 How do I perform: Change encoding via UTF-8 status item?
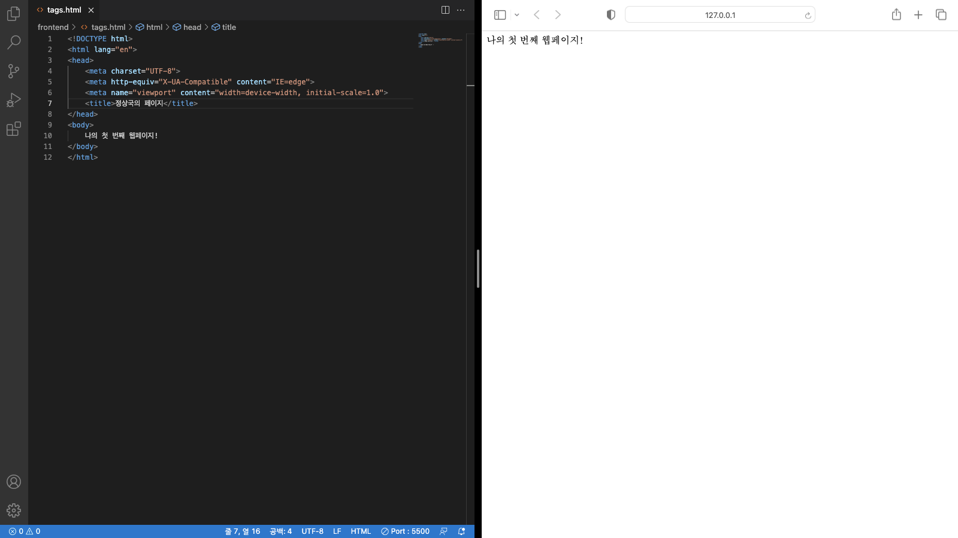tap(312, 531)
